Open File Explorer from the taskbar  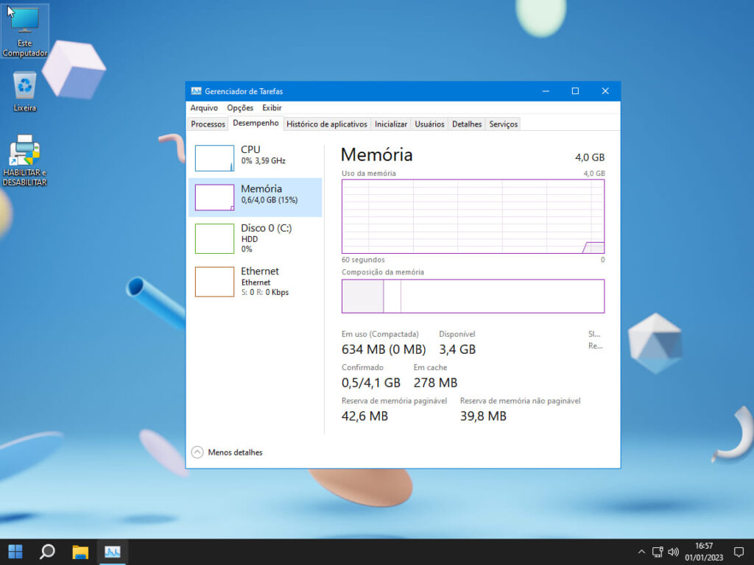click(80, 552)
